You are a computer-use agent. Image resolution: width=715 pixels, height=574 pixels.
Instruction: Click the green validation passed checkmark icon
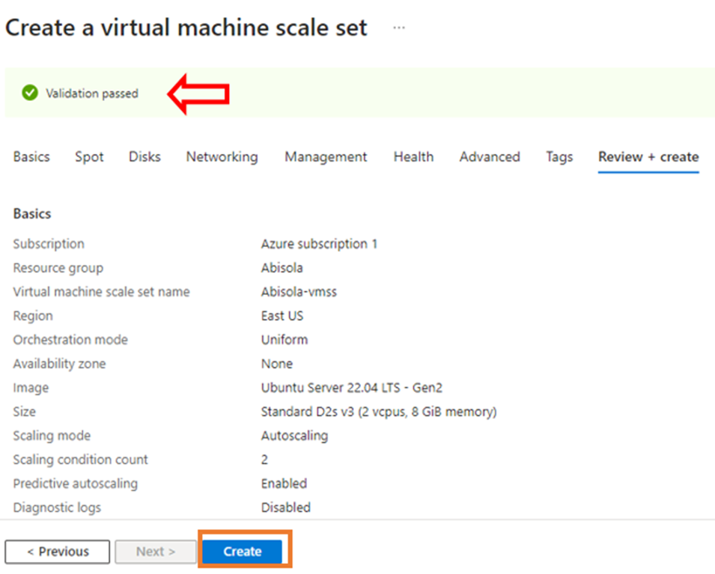[30, 94]
